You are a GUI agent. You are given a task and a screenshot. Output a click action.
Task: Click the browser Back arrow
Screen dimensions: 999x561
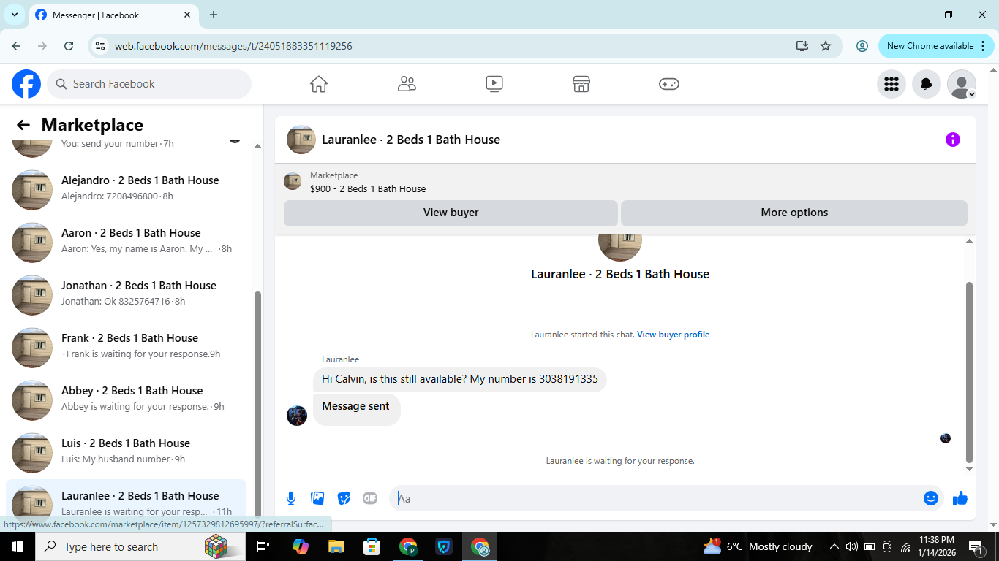tap(17, 46)
